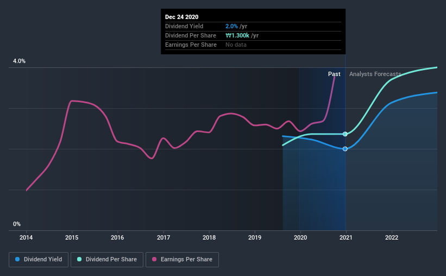Image resolution: width=446 pixels, height=276 pixels.
Task: Click the 2019 x-axis label
Action: [255, 237]
